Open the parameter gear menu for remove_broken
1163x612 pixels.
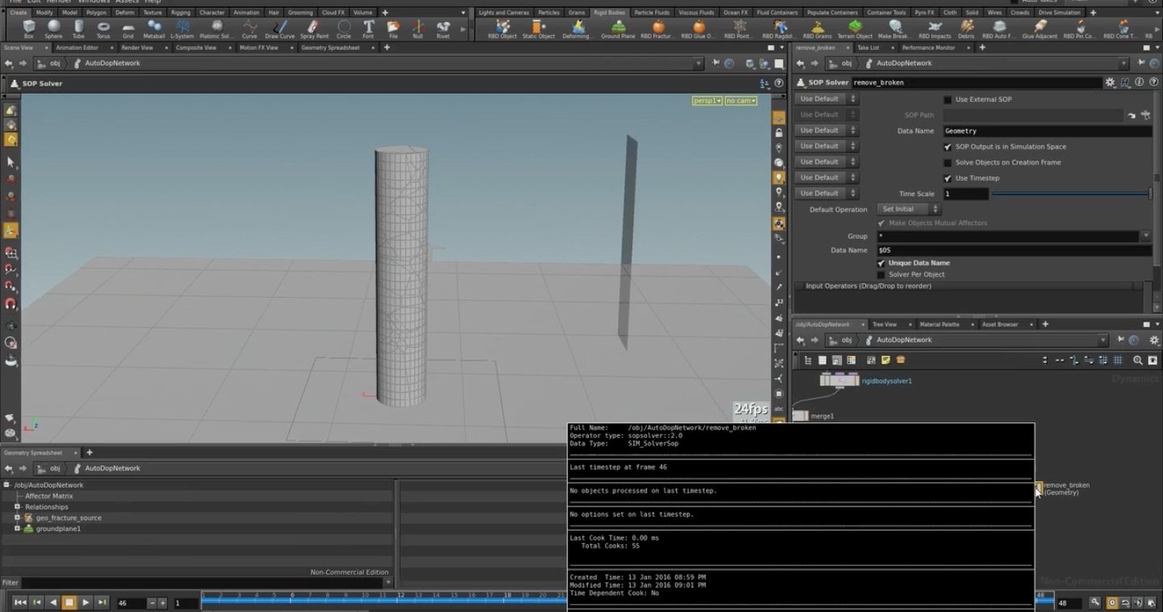point(1111,82)
